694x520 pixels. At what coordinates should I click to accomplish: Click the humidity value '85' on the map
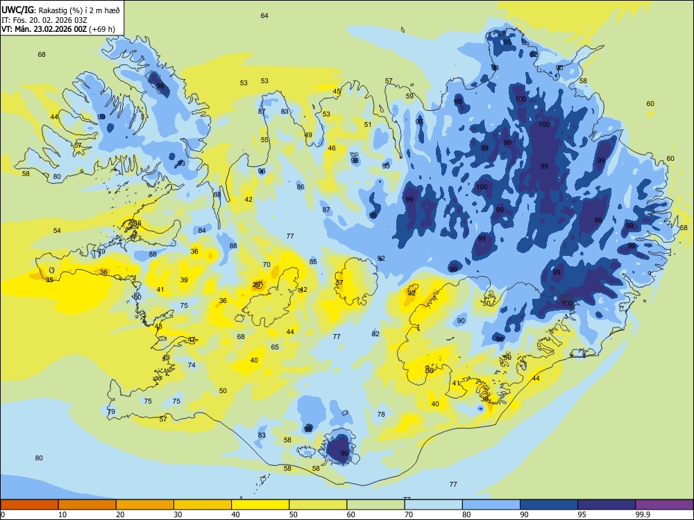point(313,262)
